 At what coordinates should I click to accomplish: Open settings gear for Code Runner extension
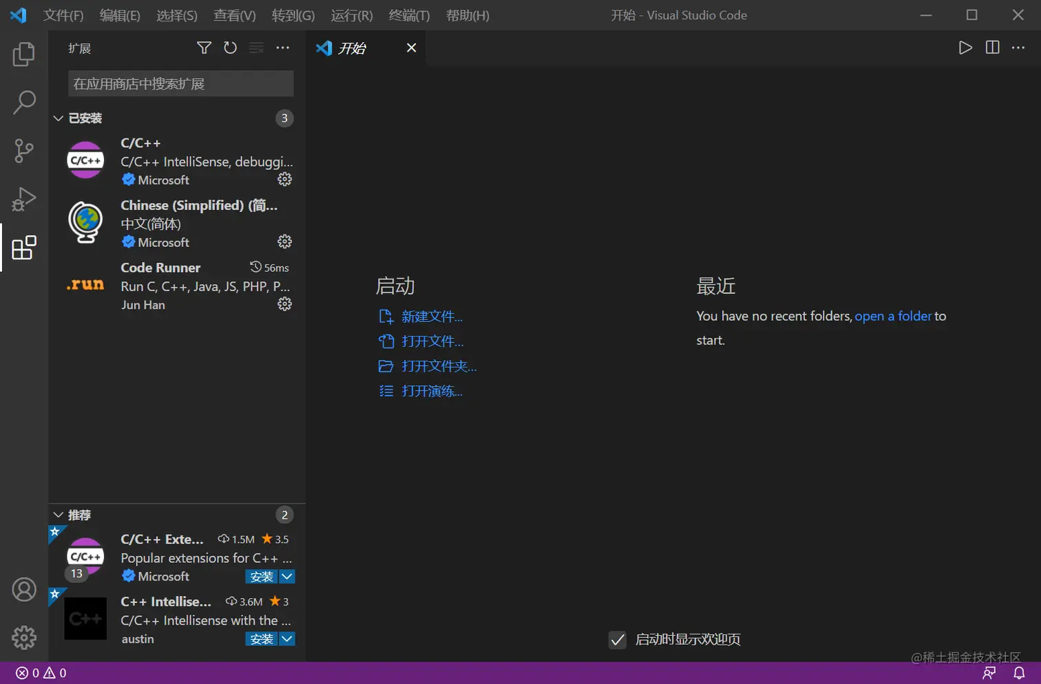tap(284, 304)
